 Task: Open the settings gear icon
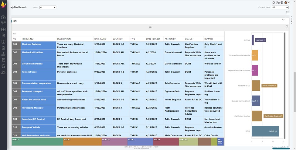282,2
